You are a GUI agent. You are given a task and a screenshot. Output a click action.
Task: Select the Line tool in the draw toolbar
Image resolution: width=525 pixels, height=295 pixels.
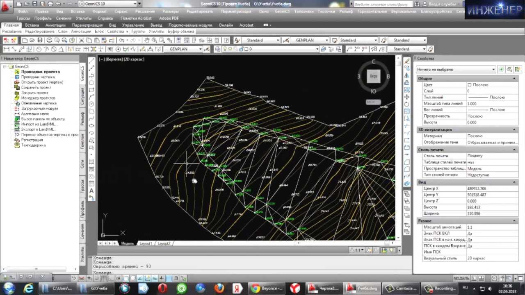(x=91, y=61)
